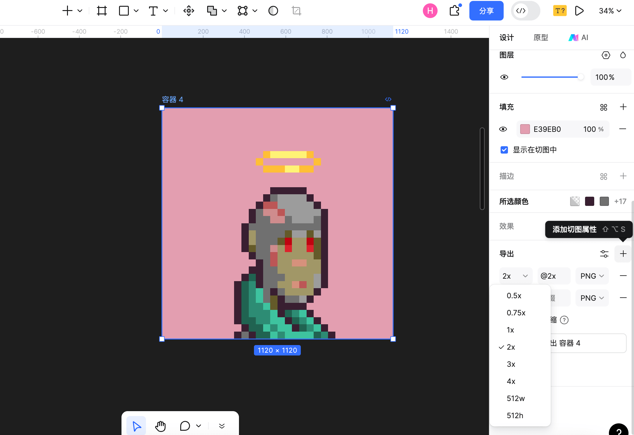Select the Frame tool

pos(102,10)
